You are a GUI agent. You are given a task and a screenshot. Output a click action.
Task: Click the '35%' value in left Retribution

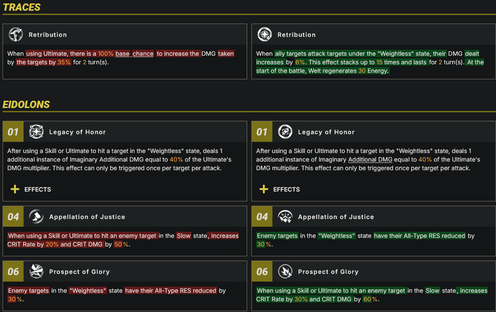(x=64, y=62)
